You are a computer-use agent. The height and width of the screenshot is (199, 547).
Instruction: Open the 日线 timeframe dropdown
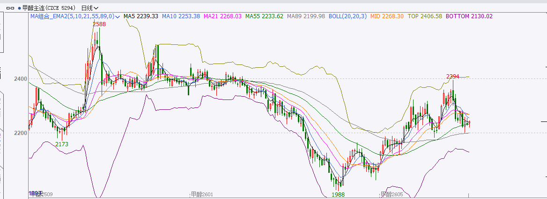89,8
